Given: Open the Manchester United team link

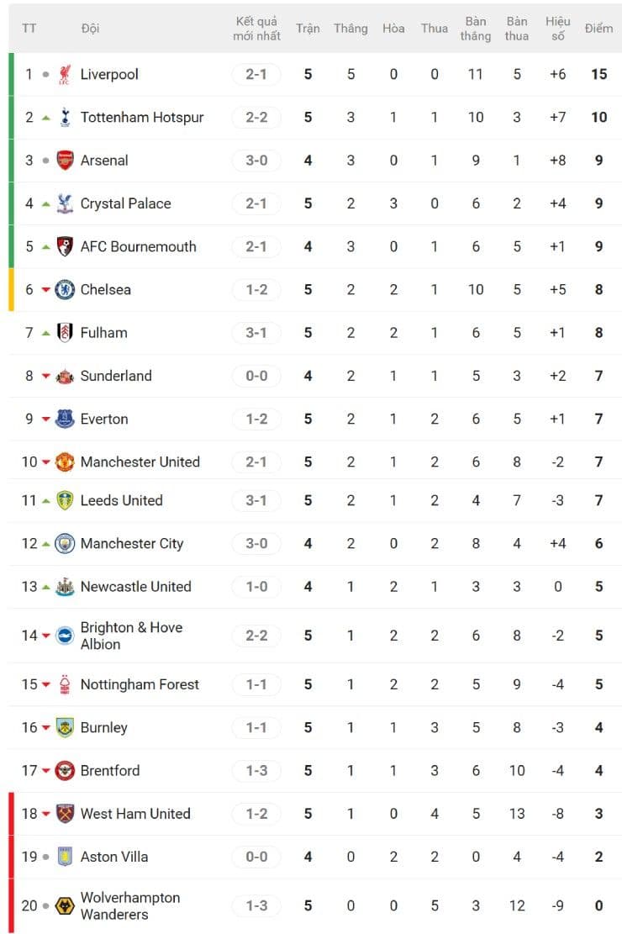Looking at the screenshot, I should pos(140,462).
